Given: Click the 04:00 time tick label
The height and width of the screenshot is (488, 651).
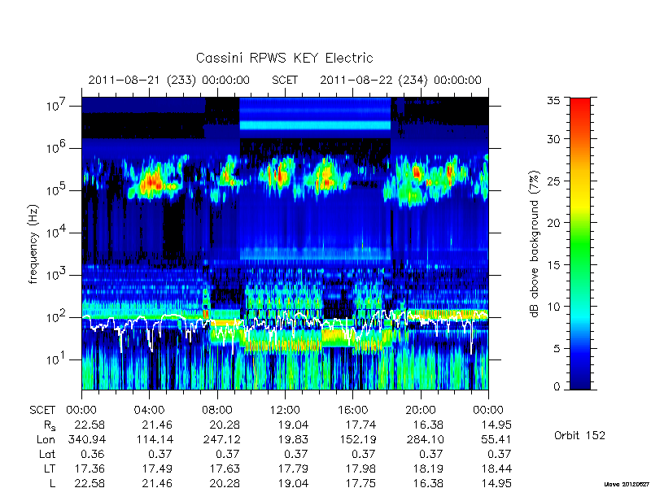Looking at the screenshot, I should click(149, 411).
